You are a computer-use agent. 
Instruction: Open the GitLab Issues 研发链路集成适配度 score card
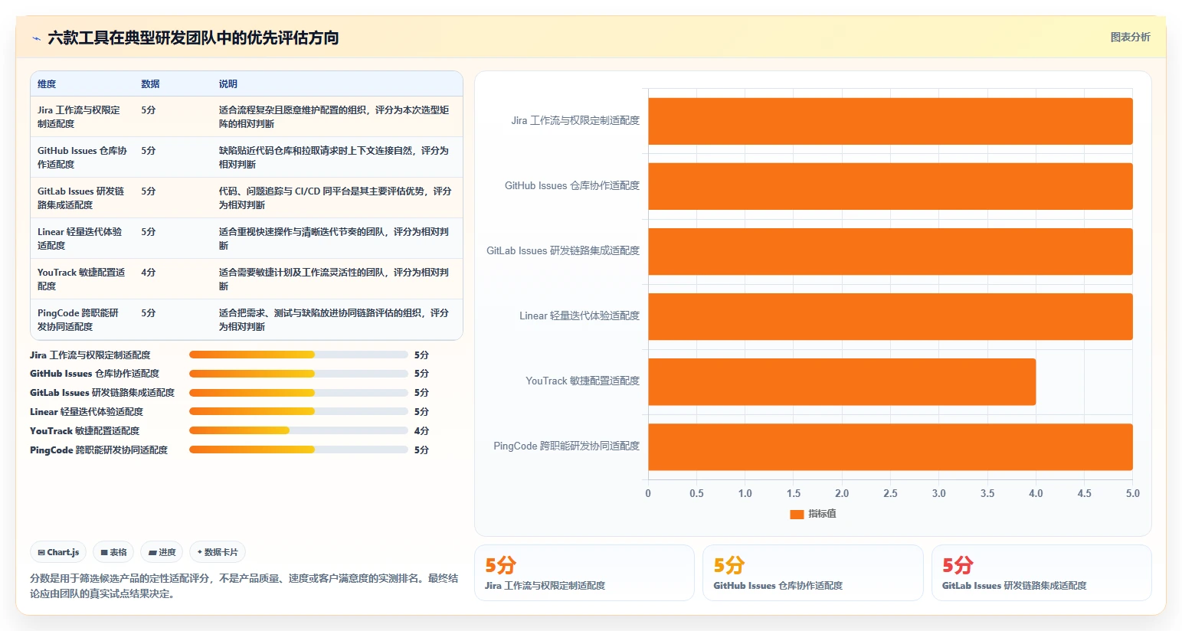pos(1042,573)
